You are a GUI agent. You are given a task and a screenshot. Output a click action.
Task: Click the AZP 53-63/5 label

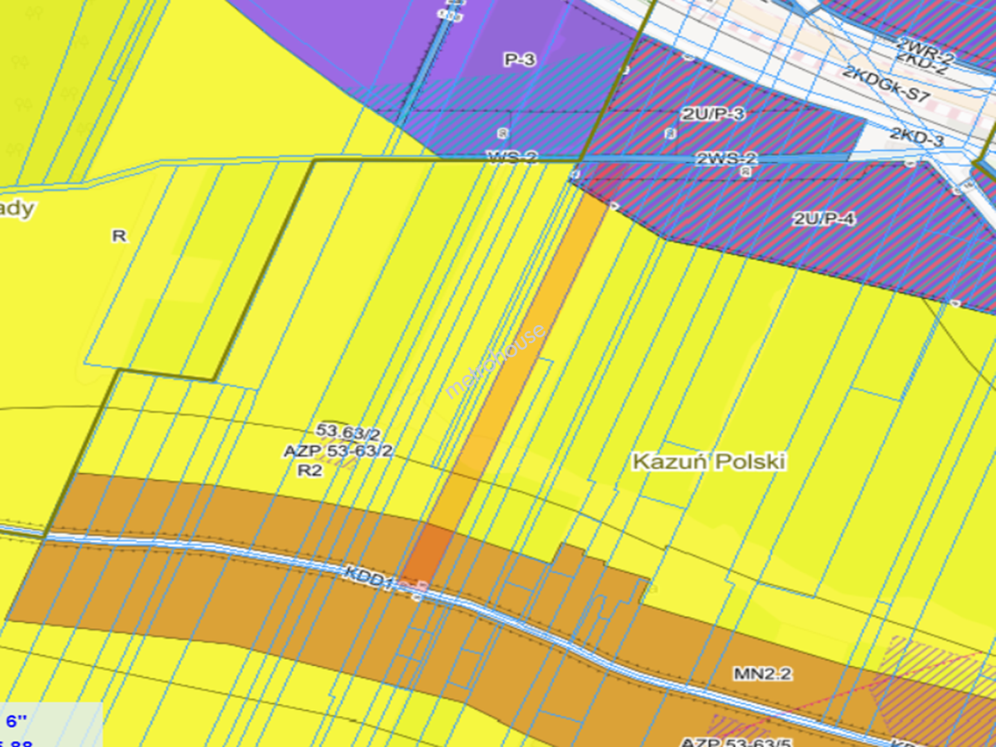(x=737, y=741)
